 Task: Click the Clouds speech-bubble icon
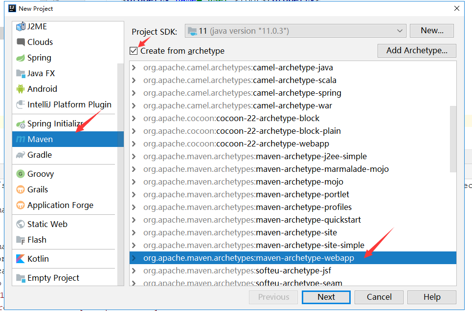click(21, 42)
